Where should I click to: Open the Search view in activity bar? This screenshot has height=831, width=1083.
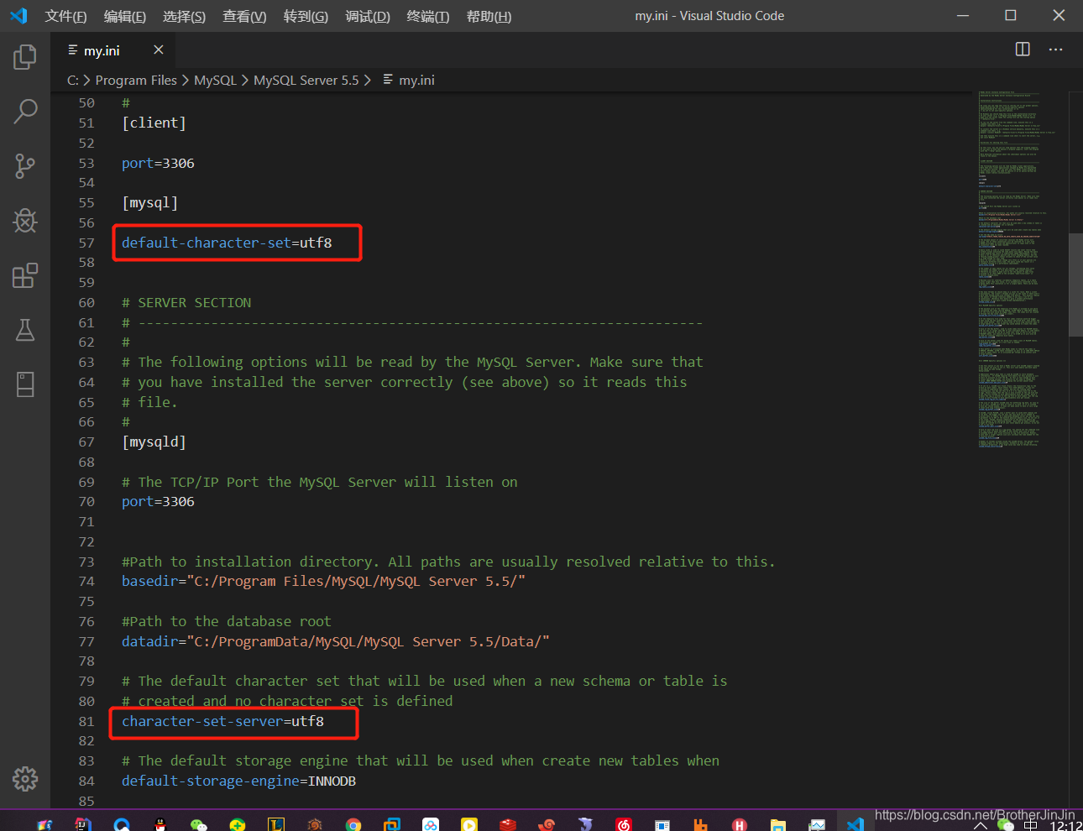coord(25,112)
